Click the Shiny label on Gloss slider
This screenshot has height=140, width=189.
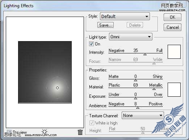[x=157, y=76]
